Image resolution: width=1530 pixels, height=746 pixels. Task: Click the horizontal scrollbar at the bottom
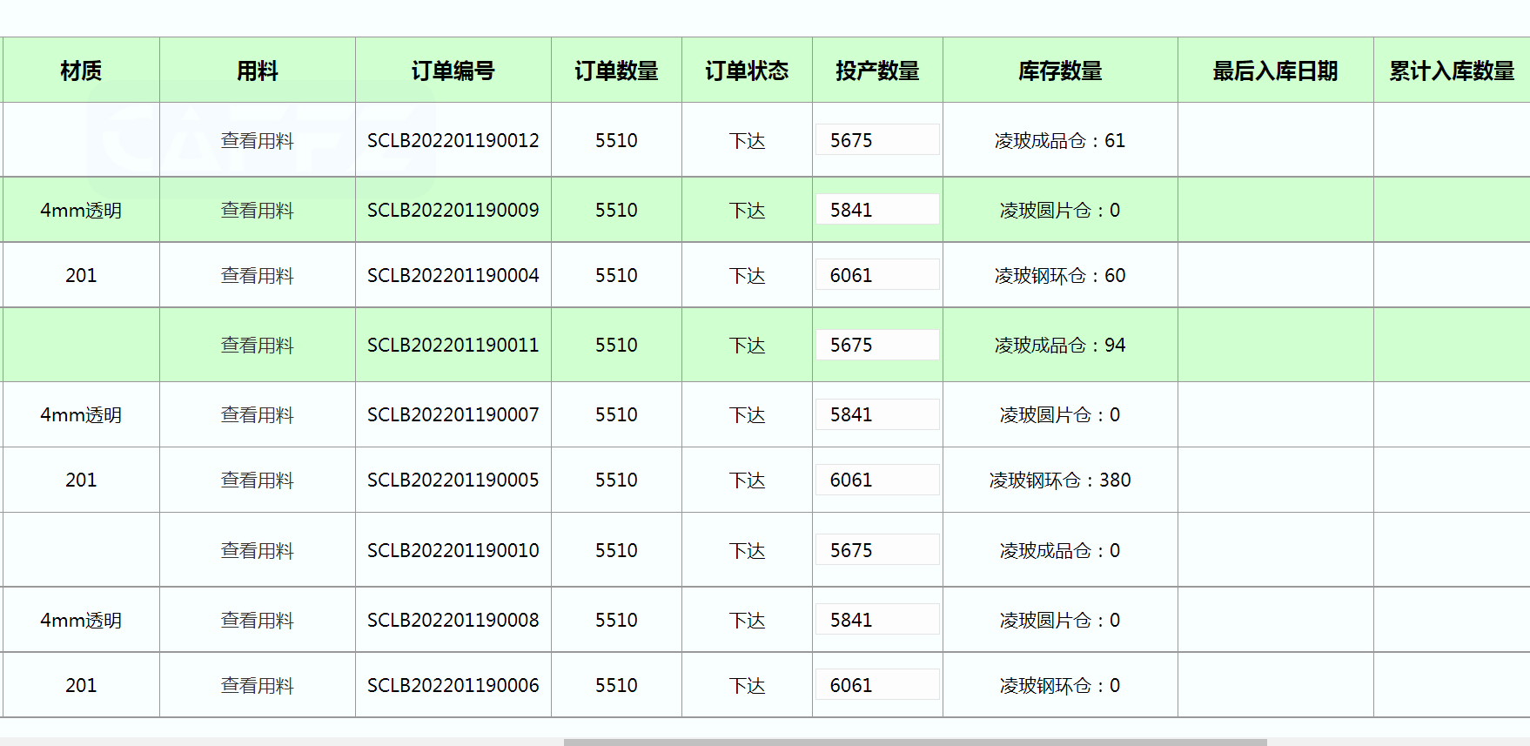point(914,742)
